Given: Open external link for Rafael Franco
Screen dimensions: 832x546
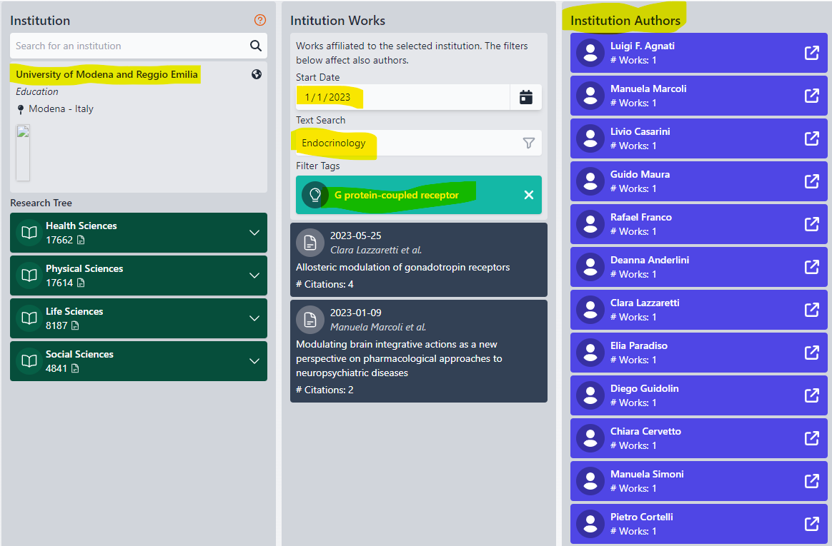Looking at the screenshot, I should pyautogui.click(x=812, y=225).
